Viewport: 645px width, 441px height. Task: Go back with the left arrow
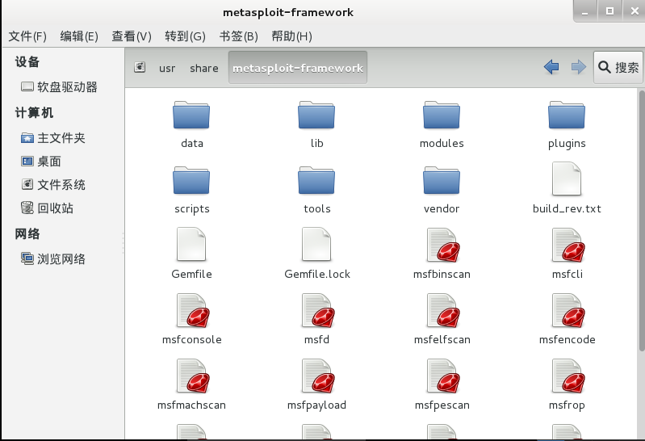click(551, 67)
